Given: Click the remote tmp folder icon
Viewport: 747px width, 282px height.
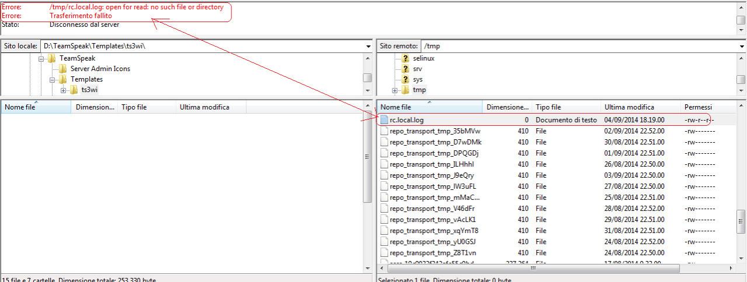Looking at the screenshot, I should point(405,90).
